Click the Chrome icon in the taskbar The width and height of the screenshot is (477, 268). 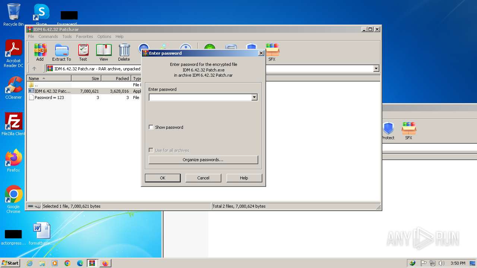coord(67,263)
